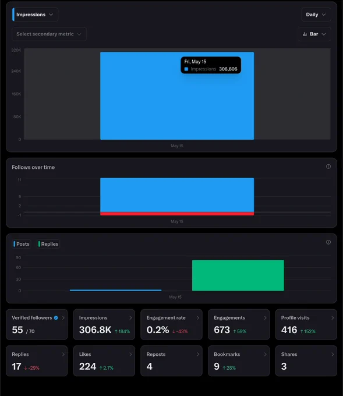The image size is (343, 396).
Task: Click the chevron on the Bookmarks card
Action: tap(265, 354)
